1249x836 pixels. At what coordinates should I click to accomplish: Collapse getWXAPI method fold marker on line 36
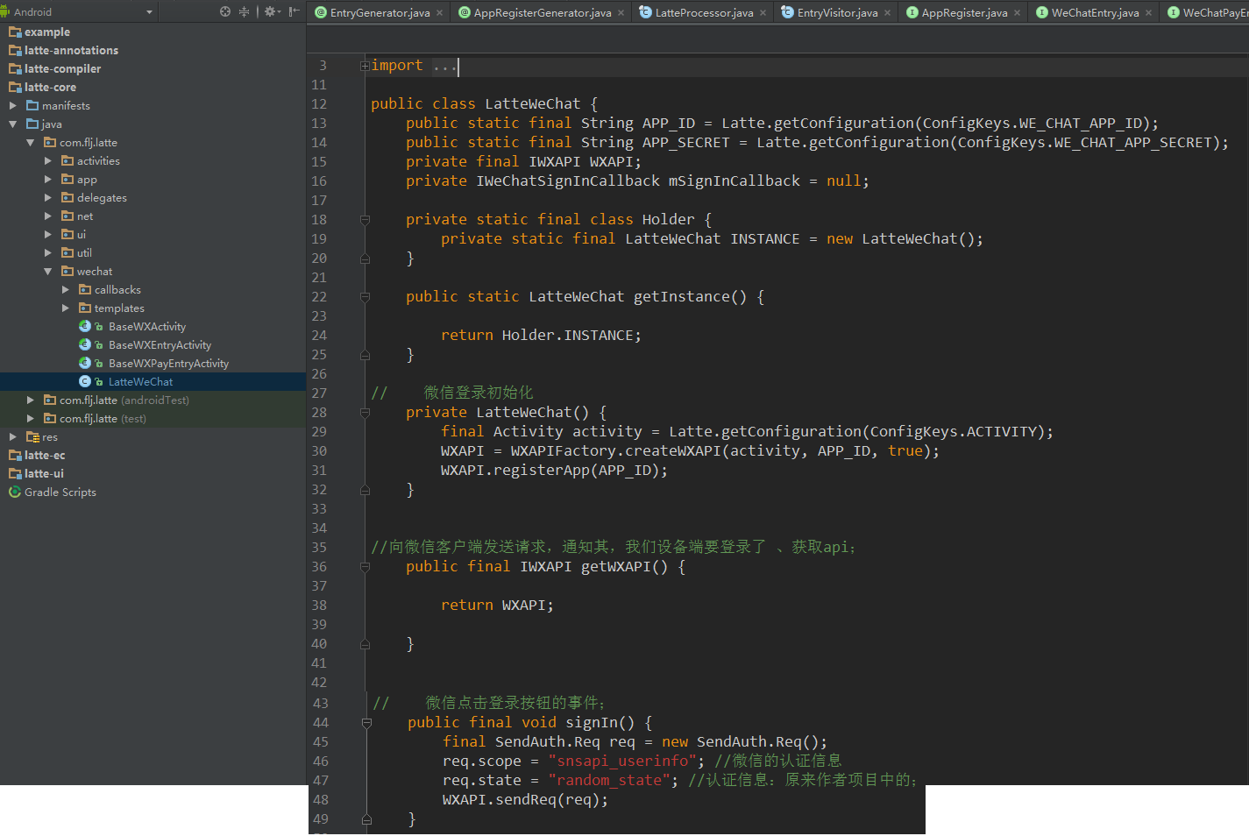pyautogui.click(x=365, y=567)
